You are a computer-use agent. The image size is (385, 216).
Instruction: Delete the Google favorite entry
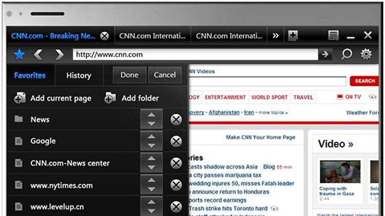click(176, 141)
